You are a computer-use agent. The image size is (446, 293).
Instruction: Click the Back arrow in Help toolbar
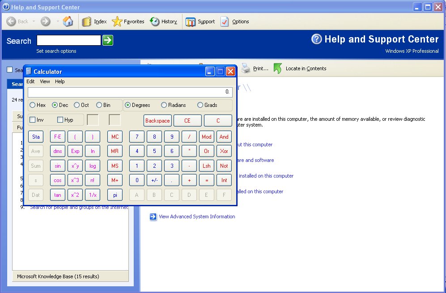click(x=11, y=21)
